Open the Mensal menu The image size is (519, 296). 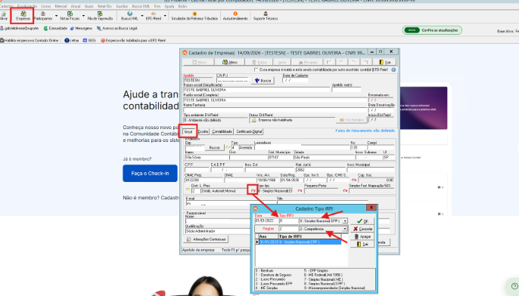61,6
